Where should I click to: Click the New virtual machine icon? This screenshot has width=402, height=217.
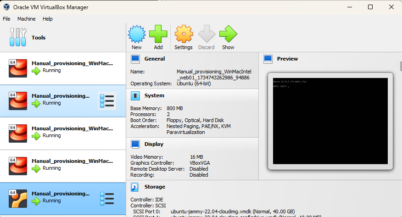click(136, 34)
